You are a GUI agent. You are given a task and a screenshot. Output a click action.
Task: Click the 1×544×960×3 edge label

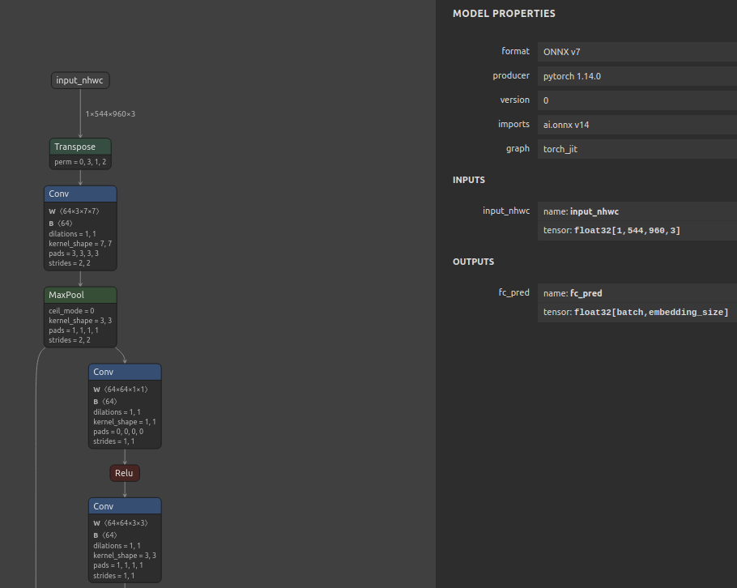click(110, 114)
